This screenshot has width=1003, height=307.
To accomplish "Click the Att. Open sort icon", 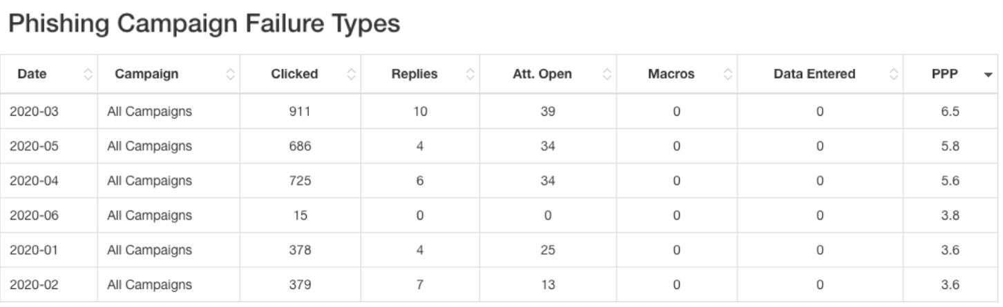I will click(x=607, y=75).
